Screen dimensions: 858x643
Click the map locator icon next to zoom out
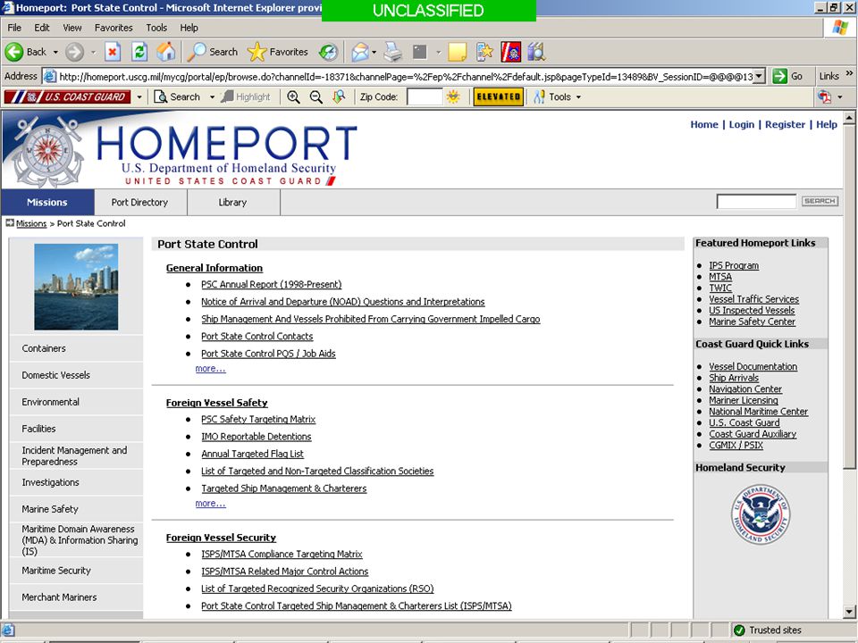tap(339, 96)
